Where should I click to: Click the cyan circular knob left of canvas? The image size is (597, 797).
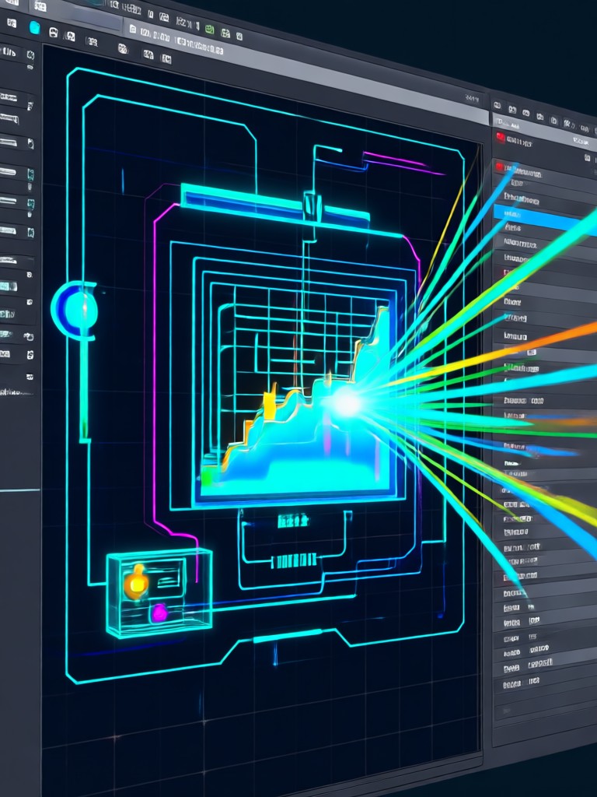click(75, 310)
